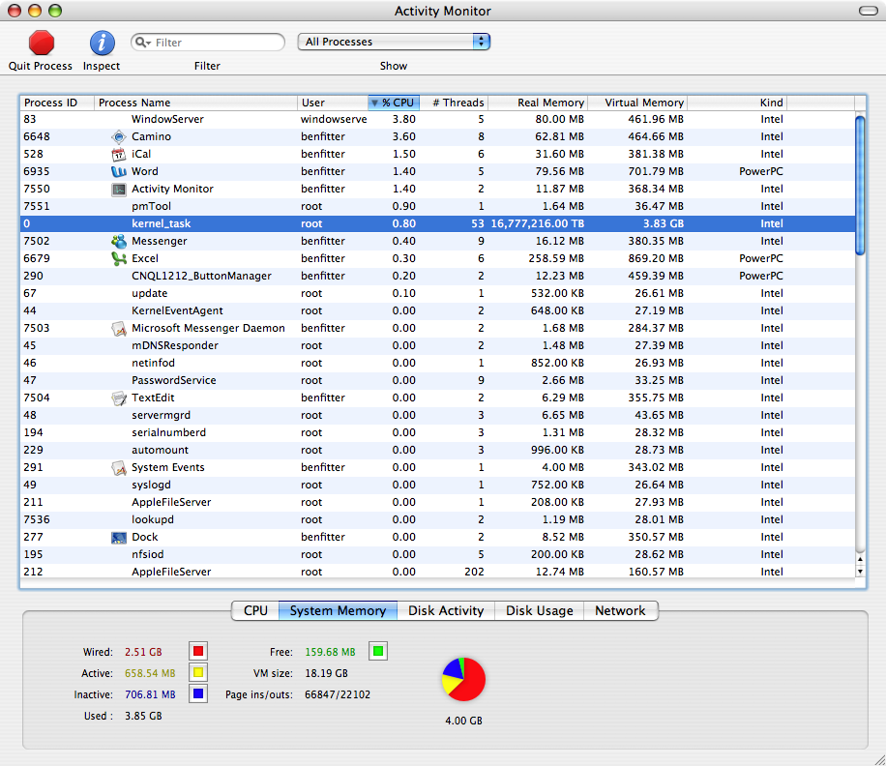Click the blue Inspect info icon
The height and width of the screenshot is (766, 886).
click(x=103, y=43)
